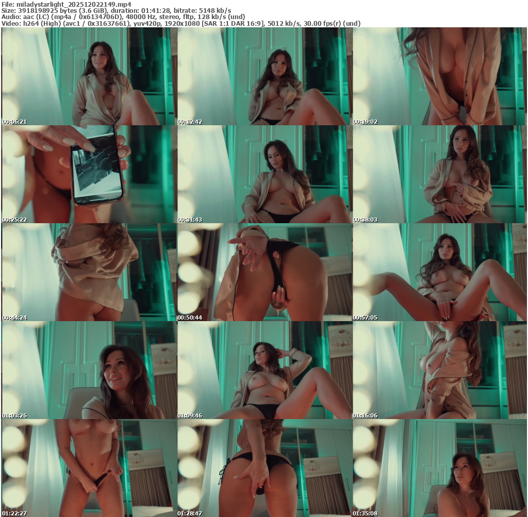This screenshot has height=517, width=528.
Task: Select the frame showing a phone at 00:25:22
Action: click(x=89, y=174)
